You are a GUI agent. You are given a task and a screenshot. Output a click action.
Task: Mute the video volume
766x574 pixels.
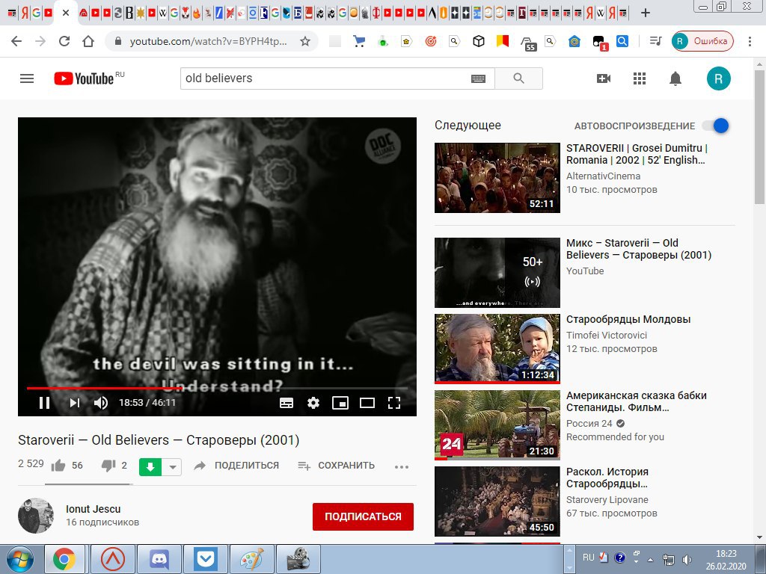pyautogui.click(x=101, y=403)
